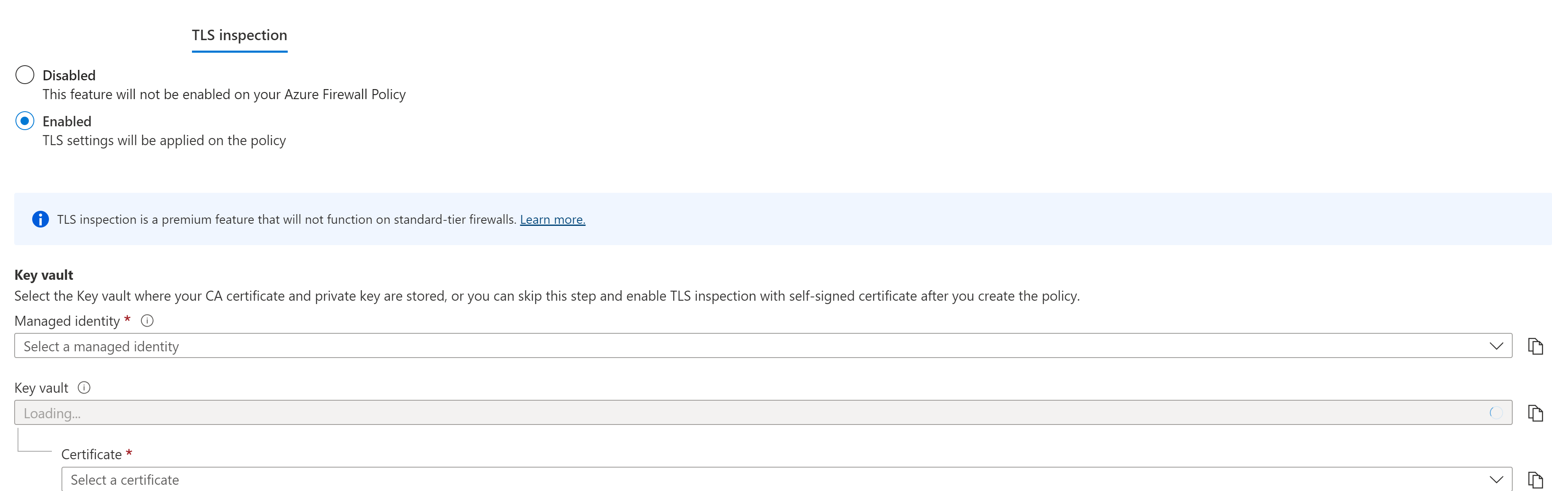Open the TLS inspection tab
1552x491 pixels.
[239, 35]
